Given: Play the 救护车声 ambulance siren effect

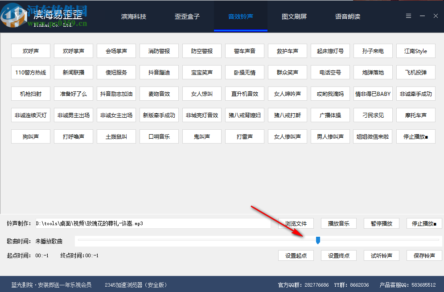Looking at the screenshot, I should click(287, 51).
